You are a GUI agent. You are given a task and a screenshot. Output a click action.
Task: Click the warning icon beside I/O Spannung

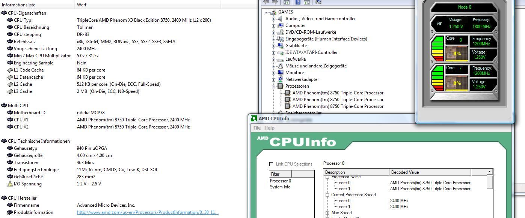pyautogui.click(x=10, y=184)
